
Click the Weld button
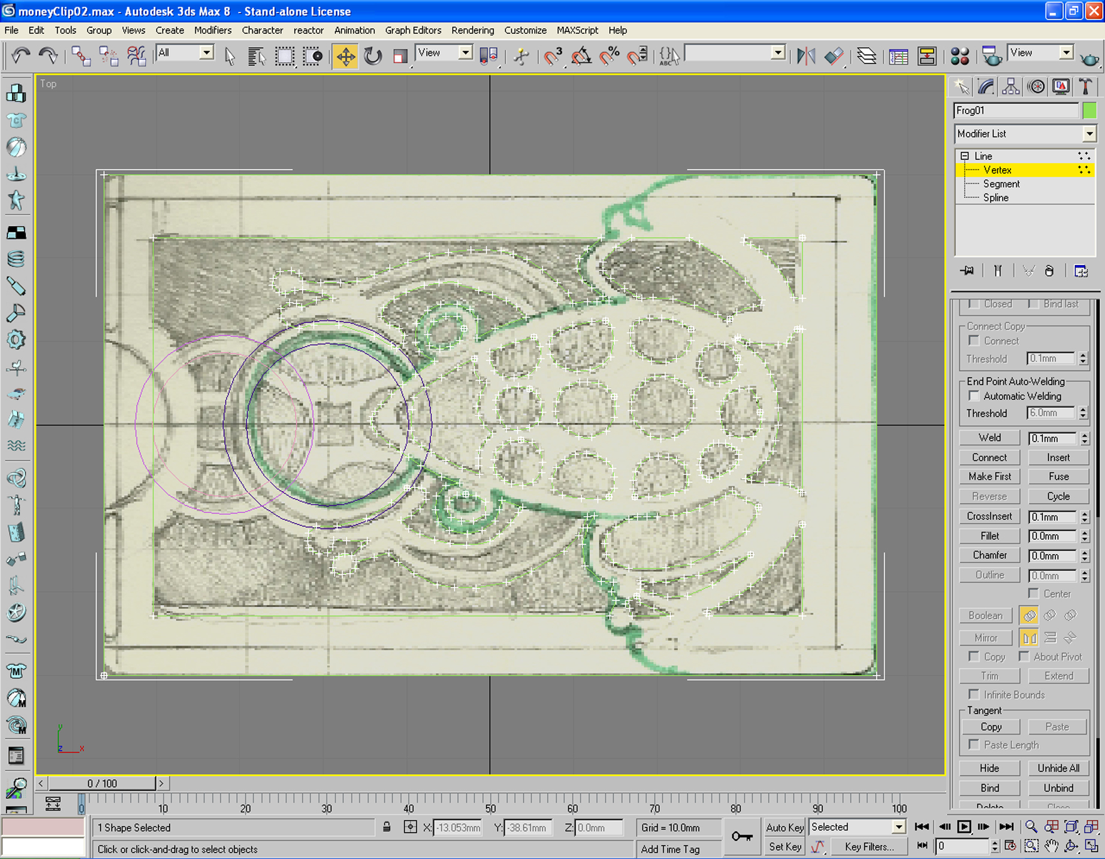pyautogui.click(x=989, y=438)
